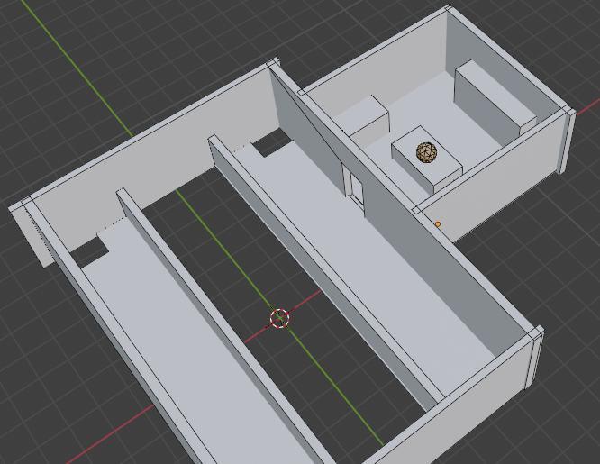This screenshot has height=464, width=600.
Task: Click the orange object origin dot
Action: [x=438, y=224]
